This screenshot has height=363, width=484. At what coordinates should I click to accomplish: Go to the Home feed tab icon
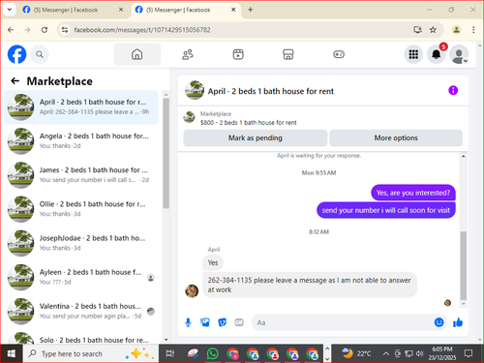pyautogui.click(x=136, y=54)
